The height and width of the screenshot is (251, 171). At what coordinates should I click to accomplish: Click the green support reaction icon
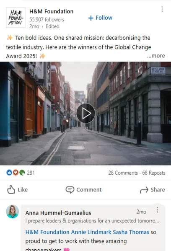tap(22, 173)
